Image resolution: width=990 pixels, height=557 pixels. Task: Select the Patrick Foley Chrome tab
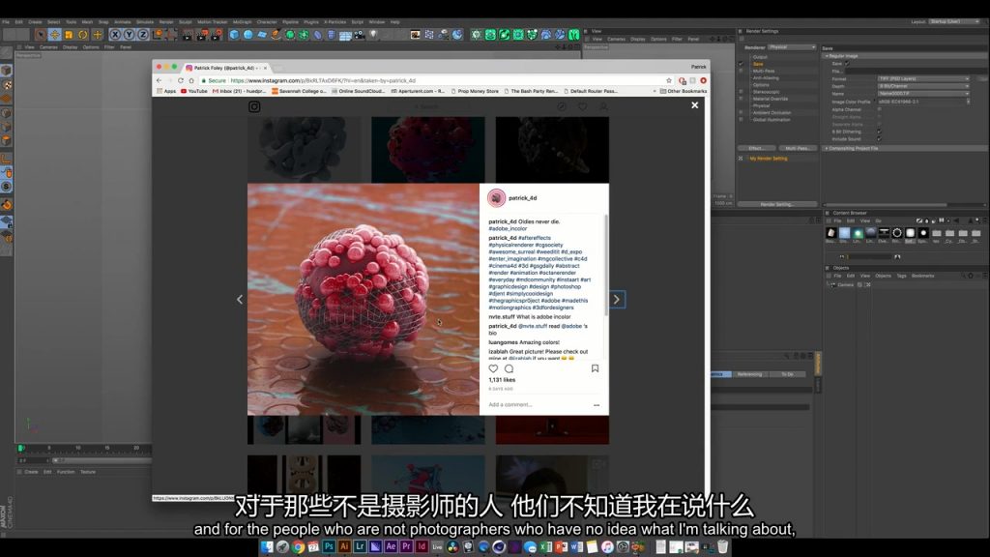coord(224,68)
